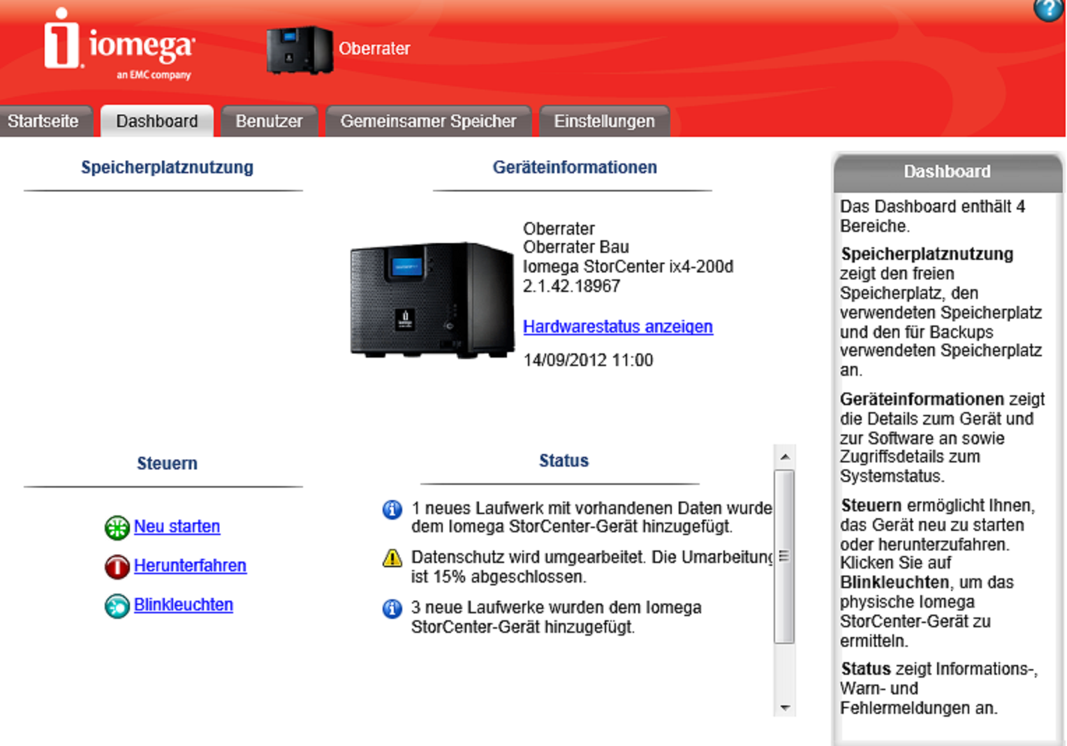Click the info icon for '1 neues Laufwerk' message

pos(392,509)
